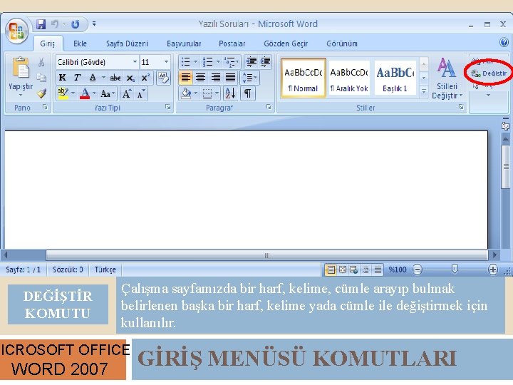Justify the paragraph text
This screenshot has width=513, height=385.
pos(231,78)
